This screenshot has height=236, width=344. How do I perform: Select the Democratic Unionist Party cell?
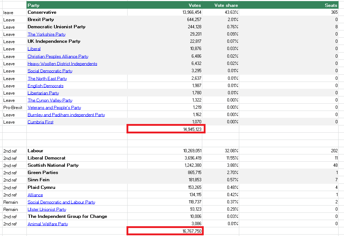point(77,27)
